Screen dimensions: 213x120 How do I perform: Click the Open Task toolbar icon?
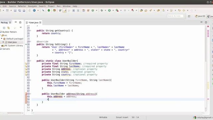click(x=146, y=10)
